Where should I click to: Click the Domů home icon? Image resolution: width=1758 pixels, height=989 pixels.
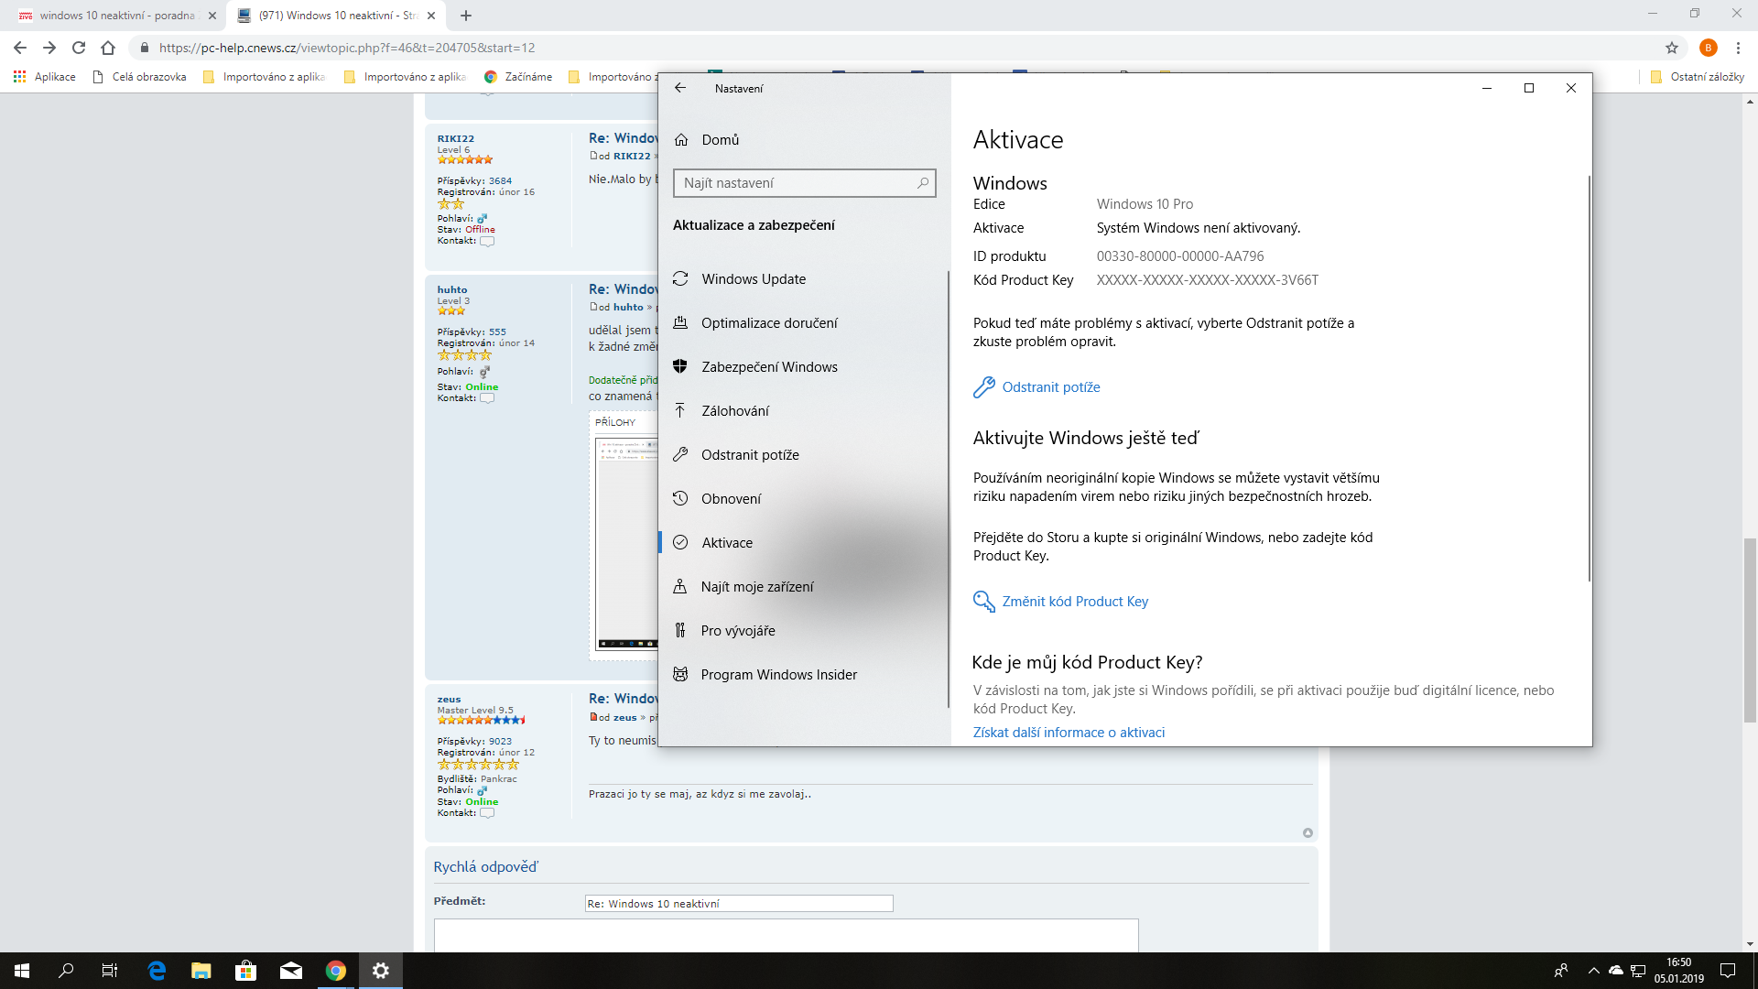[x=681, y=140]
